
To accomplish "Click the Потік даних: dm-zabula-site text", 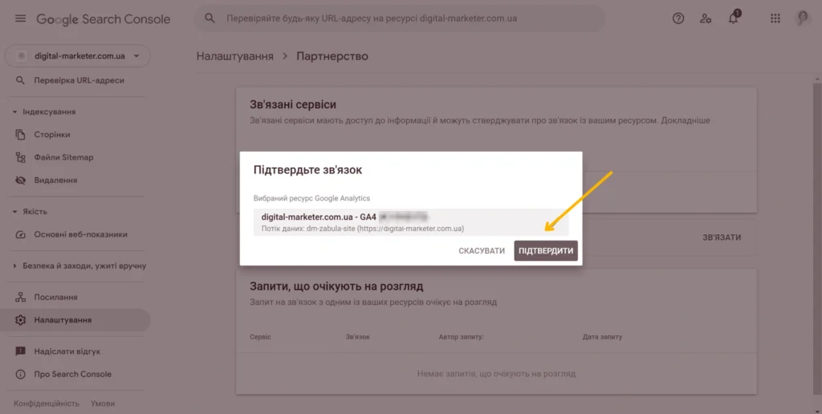I will [363, 229].
